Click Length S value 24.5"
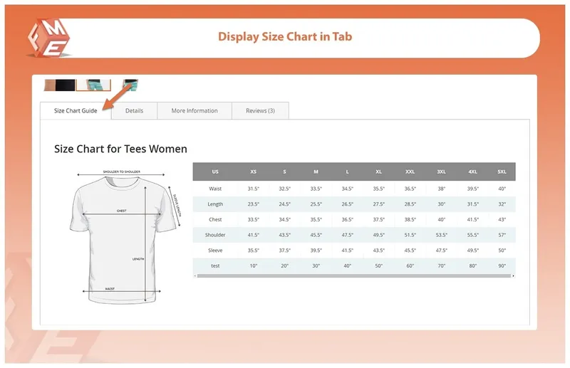This screenshot has height=368, width=570. point(284,204)
